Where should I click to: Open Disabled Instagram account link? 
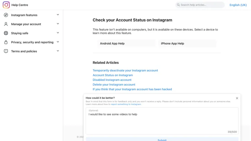pyautogui.click(x=112, y=80)
